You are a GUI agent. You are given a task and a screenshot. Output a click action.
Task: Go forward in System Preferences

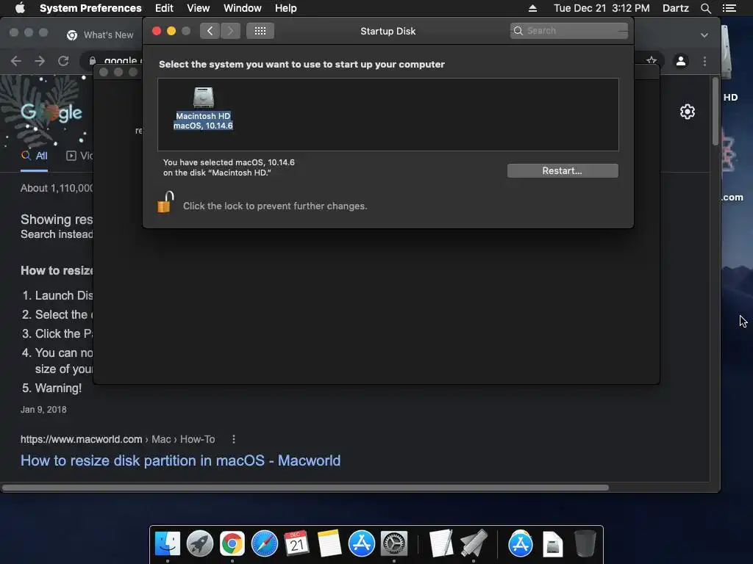tap(230, 31)
